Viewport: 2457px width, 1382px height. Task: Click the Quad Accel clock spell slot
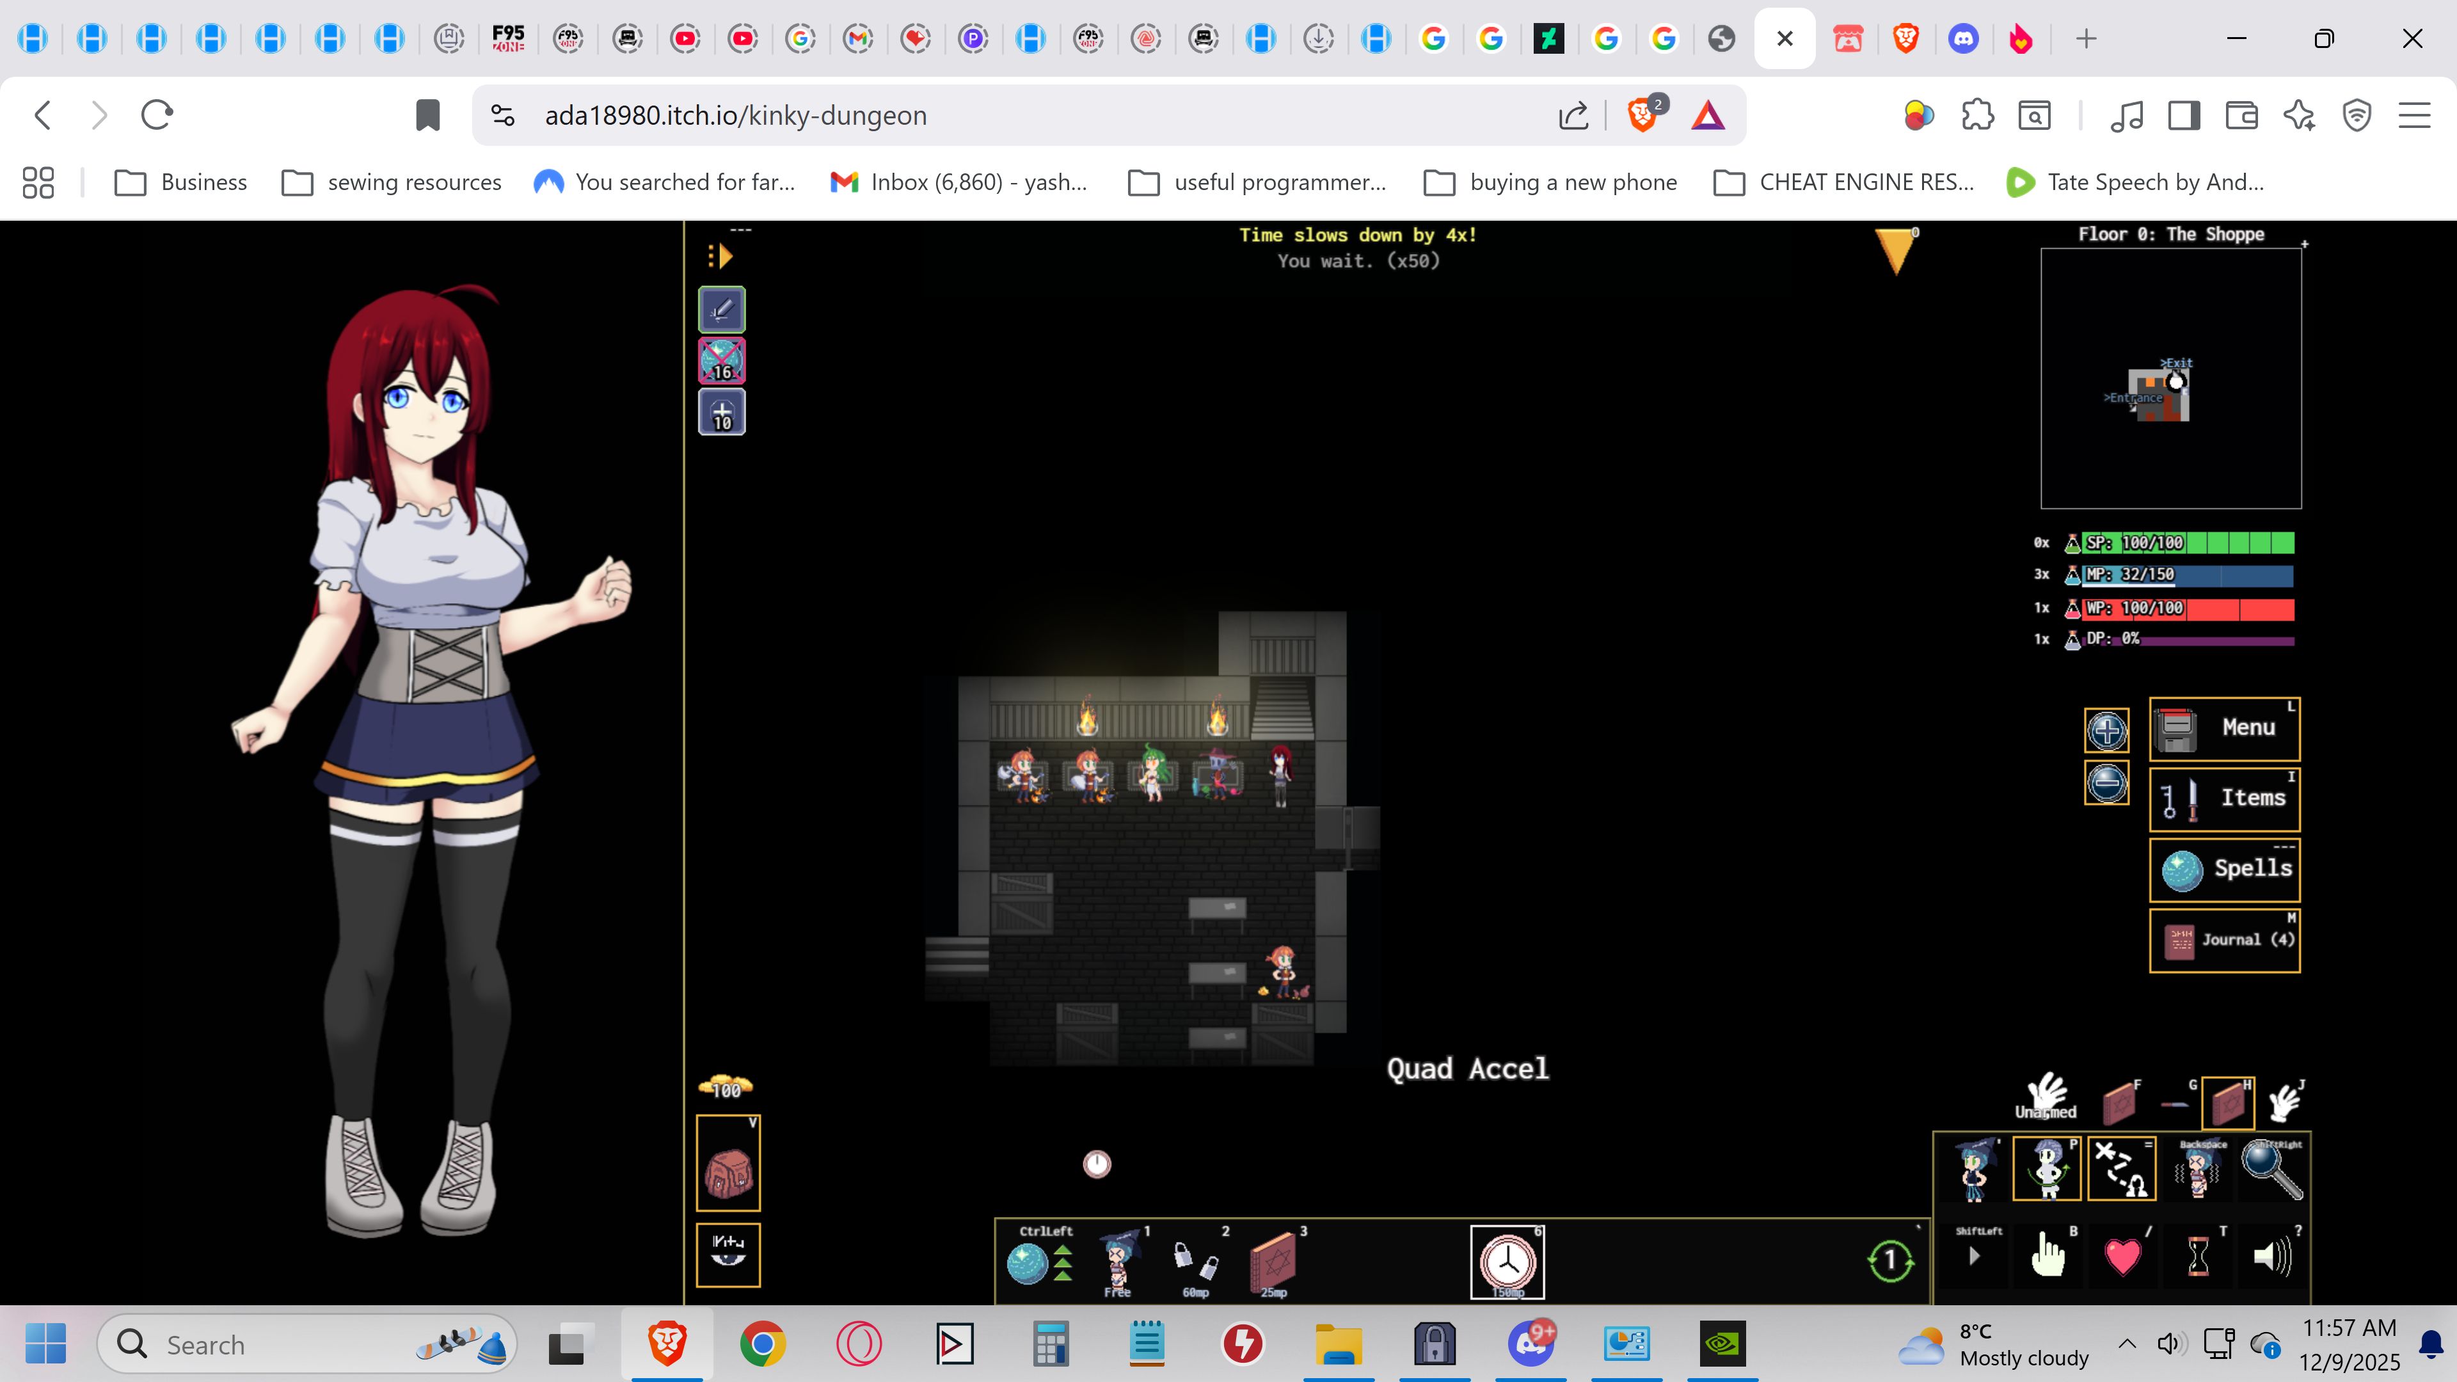(x=1507, y=1262)
